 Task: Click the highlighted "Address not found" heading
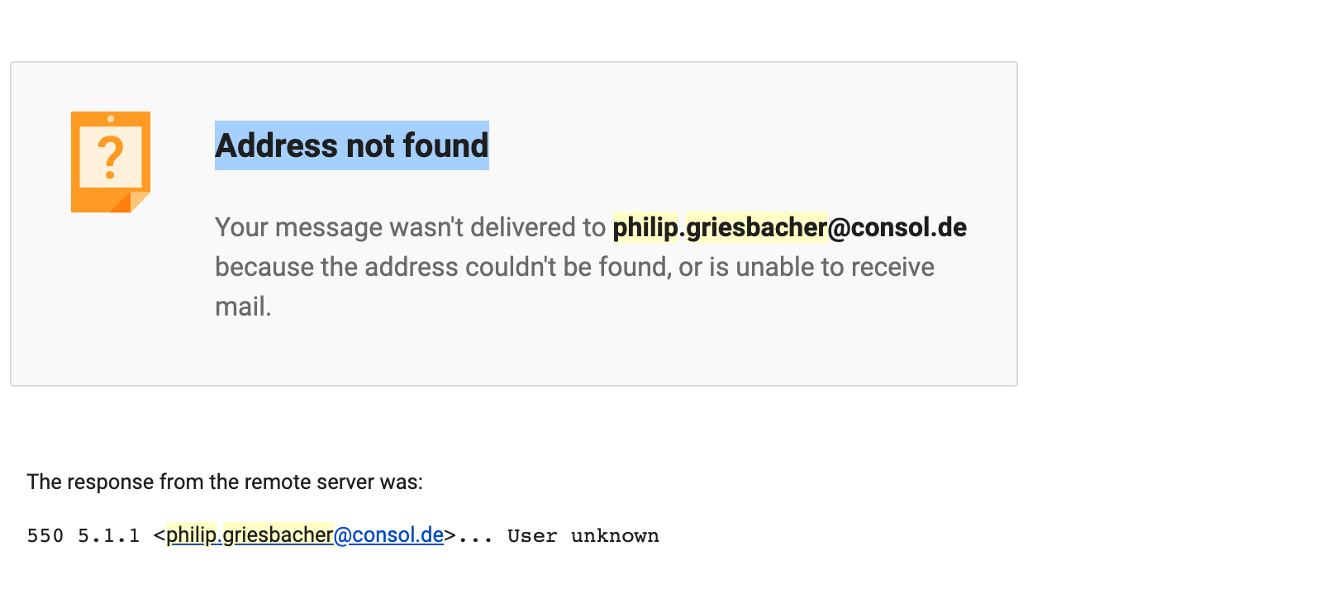click(351, 145)
